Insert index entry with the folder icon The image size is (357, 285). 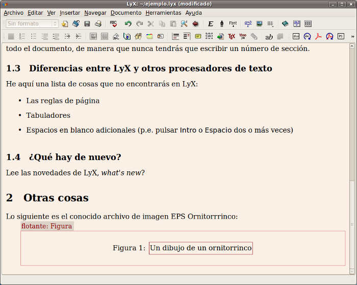pyautogui.click(x=149, y=36)
